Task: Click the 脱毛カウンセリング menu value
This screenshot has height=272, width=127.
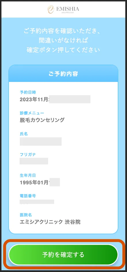Action: (x=42, y=120)
